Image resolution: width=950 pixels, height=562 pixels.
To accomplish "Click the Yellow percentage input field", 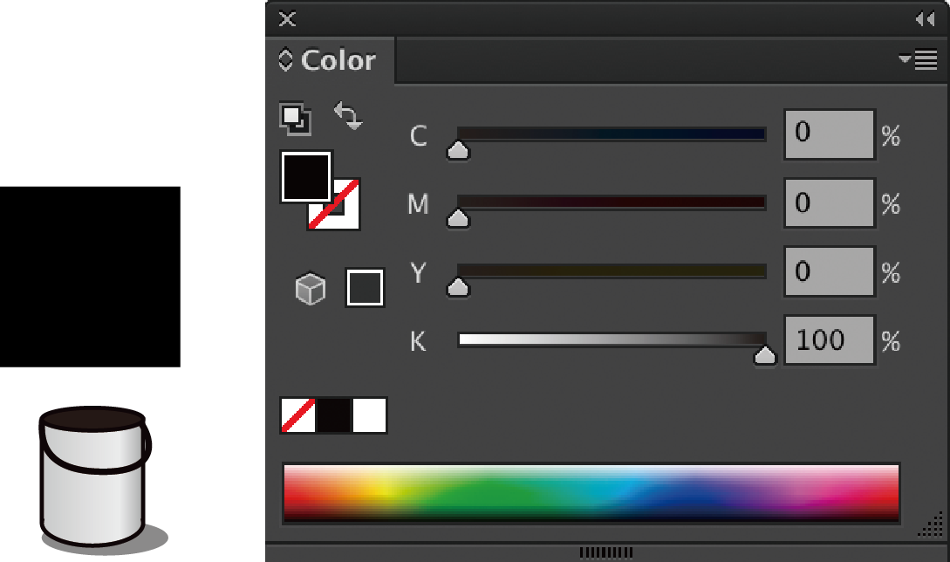I will coord(829,272).
